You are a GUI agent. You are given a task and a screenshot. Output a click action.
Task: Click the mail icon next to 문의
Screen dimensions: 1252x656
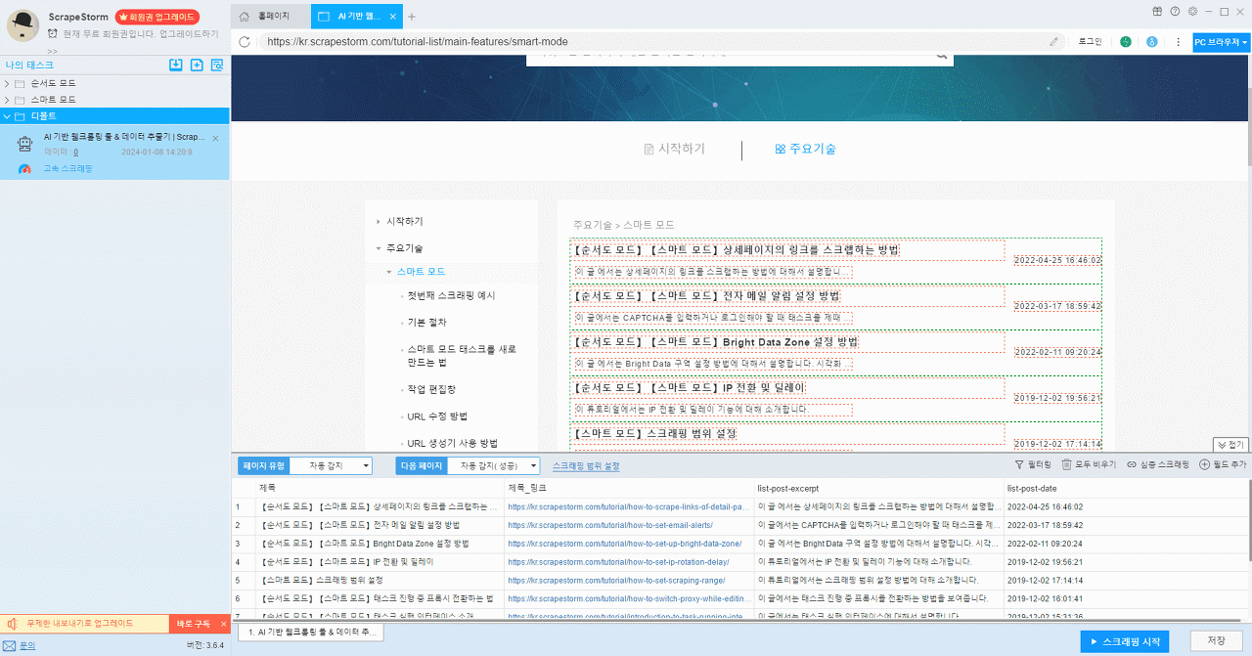(9, 645)
